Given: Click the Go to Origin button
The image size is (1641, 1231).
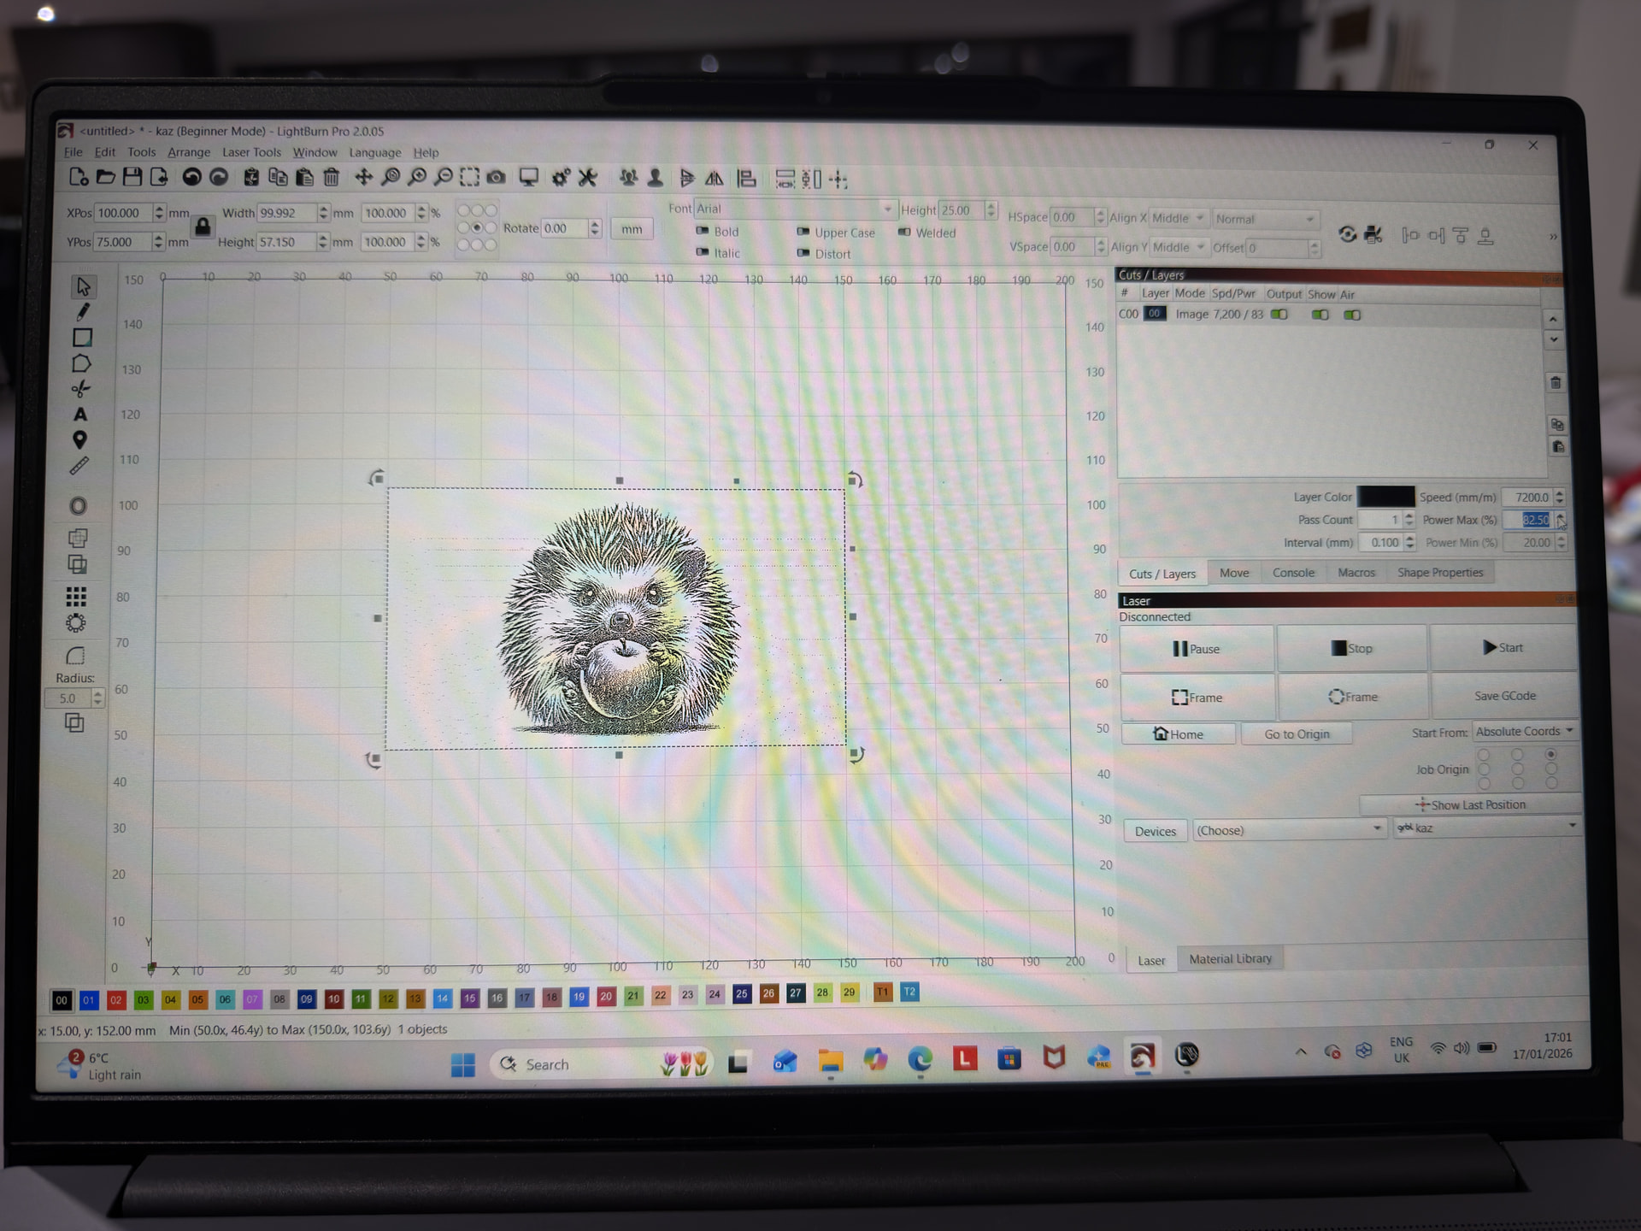Looking at the screenshot, I should (1296, 734).
